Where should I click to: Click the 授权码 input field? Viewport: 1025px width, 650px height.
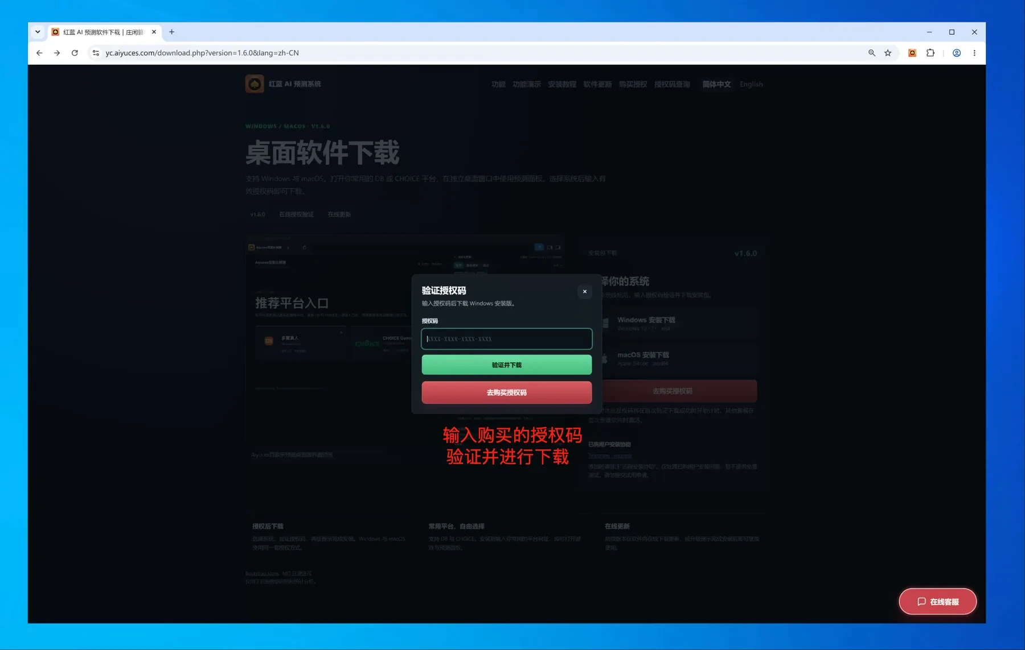[x=507, y=339]
